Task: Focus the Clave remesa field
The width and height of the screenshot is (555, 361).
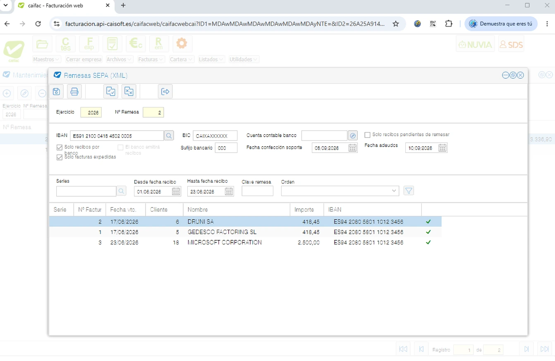Action: pyautogui.click(x=257, y=191)
